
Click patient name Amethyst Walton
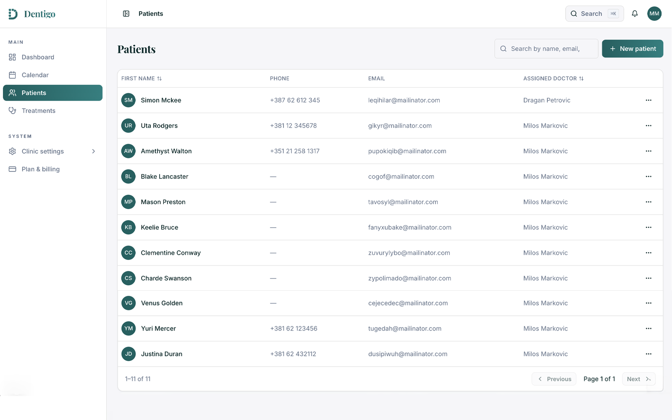coord(166,151)
